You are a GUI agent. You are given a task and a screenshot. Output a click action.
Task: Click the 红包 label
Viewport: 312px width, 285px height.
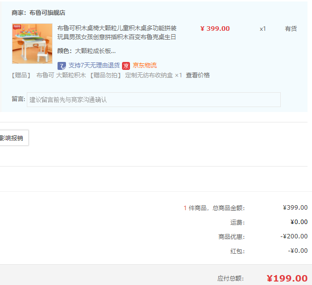pos(238,251)
